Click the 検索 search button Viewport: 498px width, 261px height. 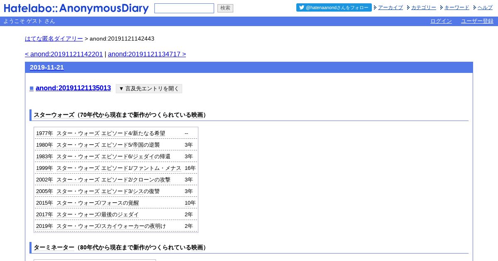(225, 8)
